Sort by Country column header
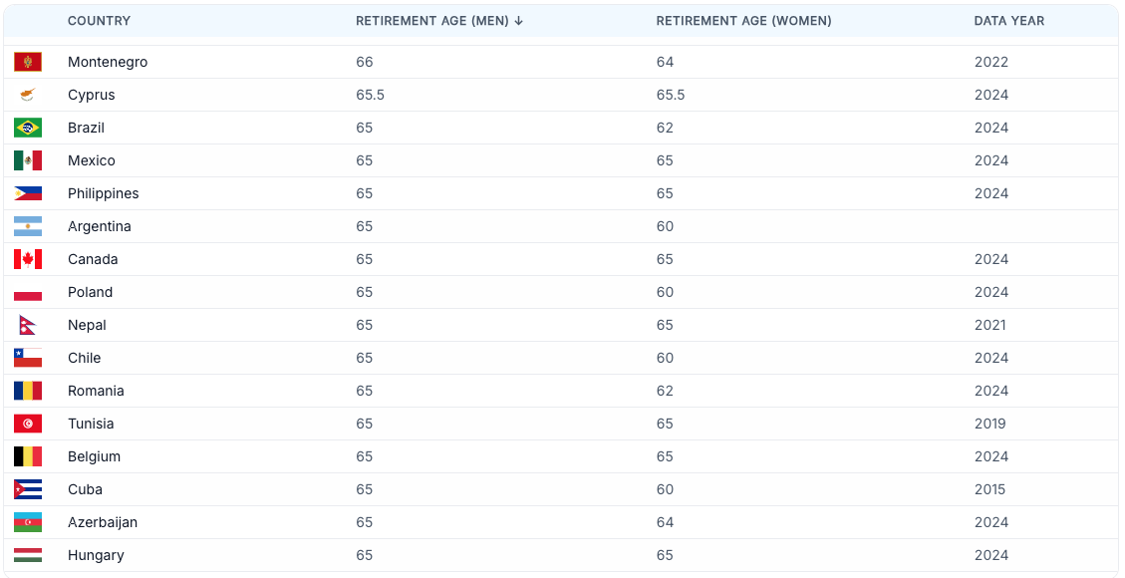 [x=99, y=21]
